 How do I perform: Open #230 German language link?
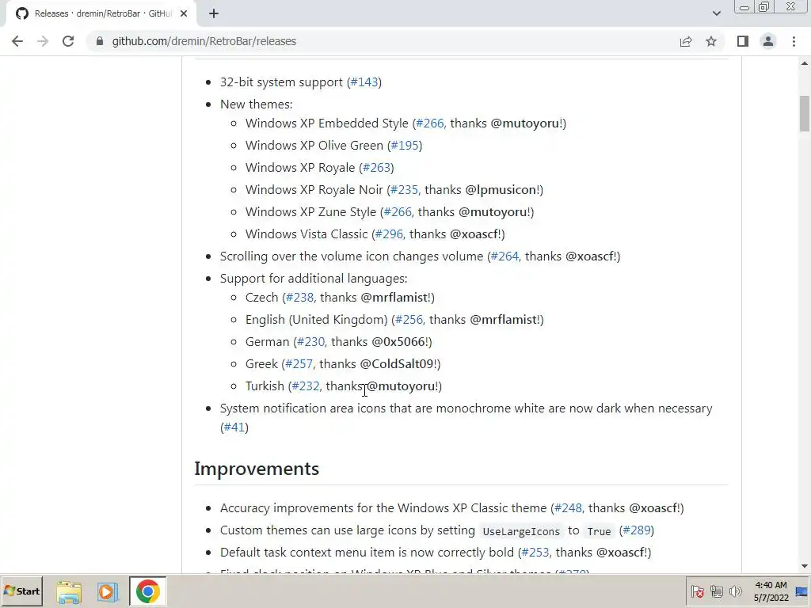coord(310,342)
